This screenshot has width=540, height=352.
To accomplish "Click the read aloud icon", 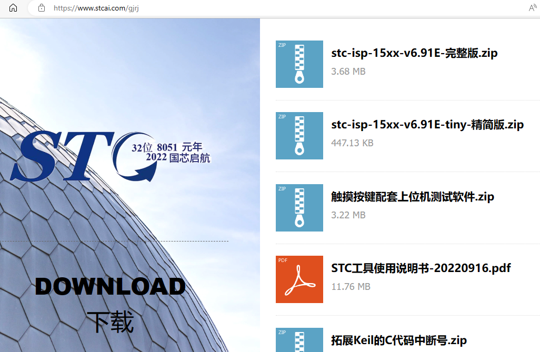I will (533, 8).
